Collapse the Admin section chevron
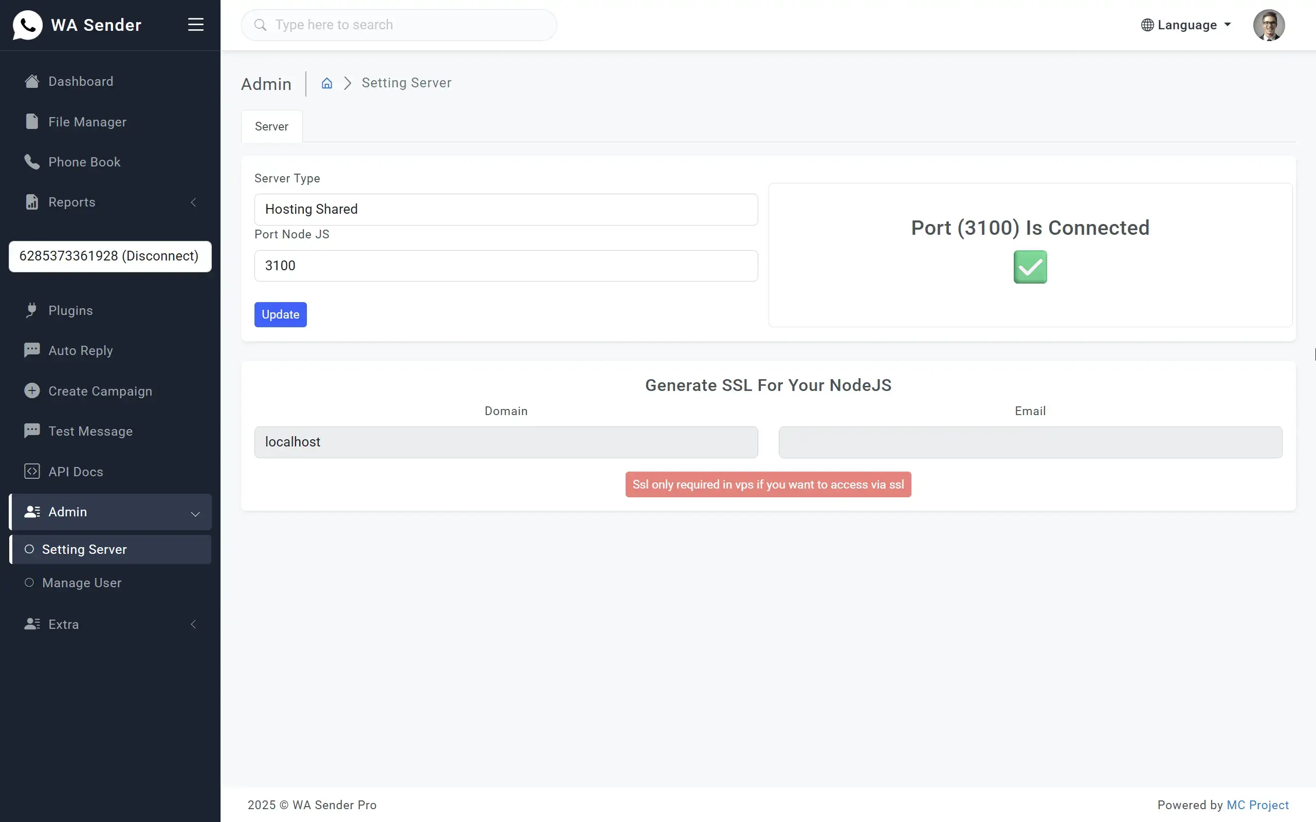 coord(195,514)
